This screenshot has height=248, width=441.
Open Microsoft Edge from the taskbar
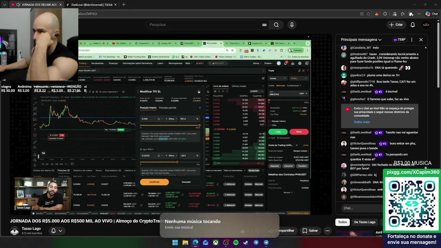point(195,242)
